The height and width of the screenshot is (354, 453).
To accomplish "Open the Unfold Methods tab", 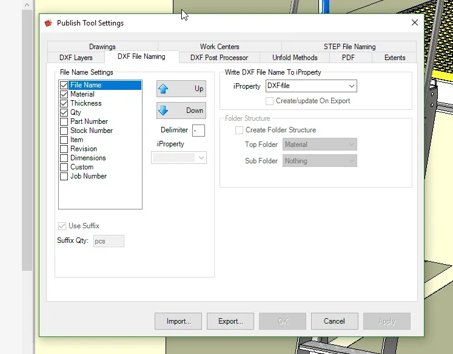I will click(x=295, y=58).
